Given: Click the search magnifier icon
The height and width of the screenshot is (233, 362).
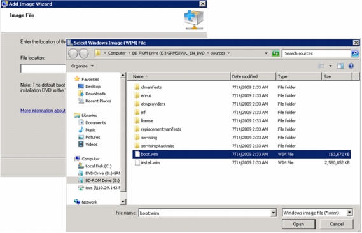Looking at the screenshot, I should (x=355, y=53).
